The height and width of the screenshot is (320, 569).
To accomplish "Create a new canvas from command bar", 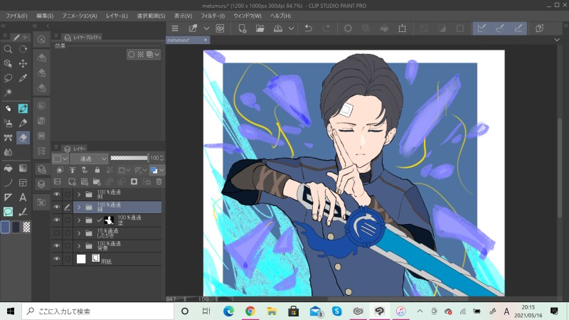I will [x=242, y=28].
